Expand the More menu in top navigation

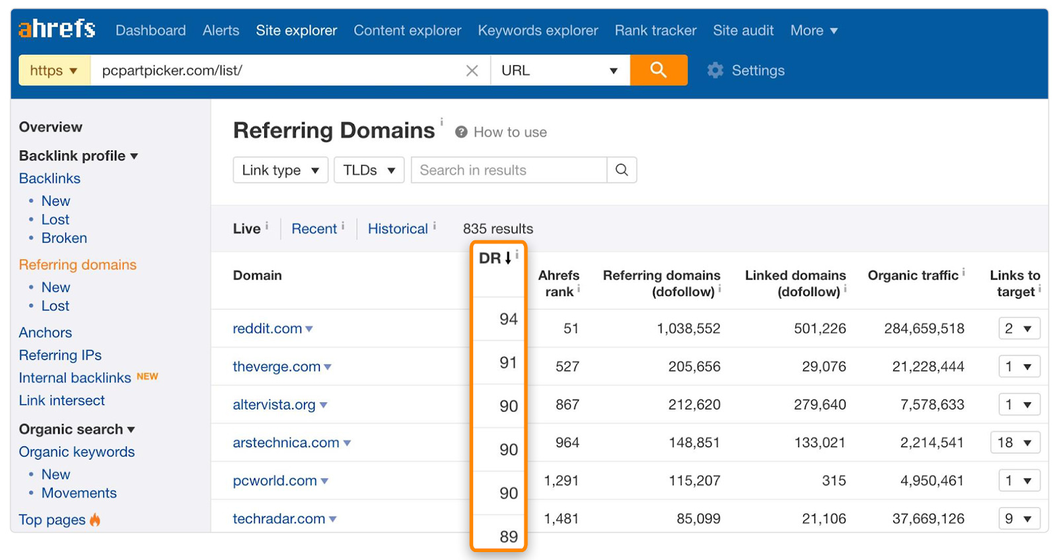pos(814,30)
